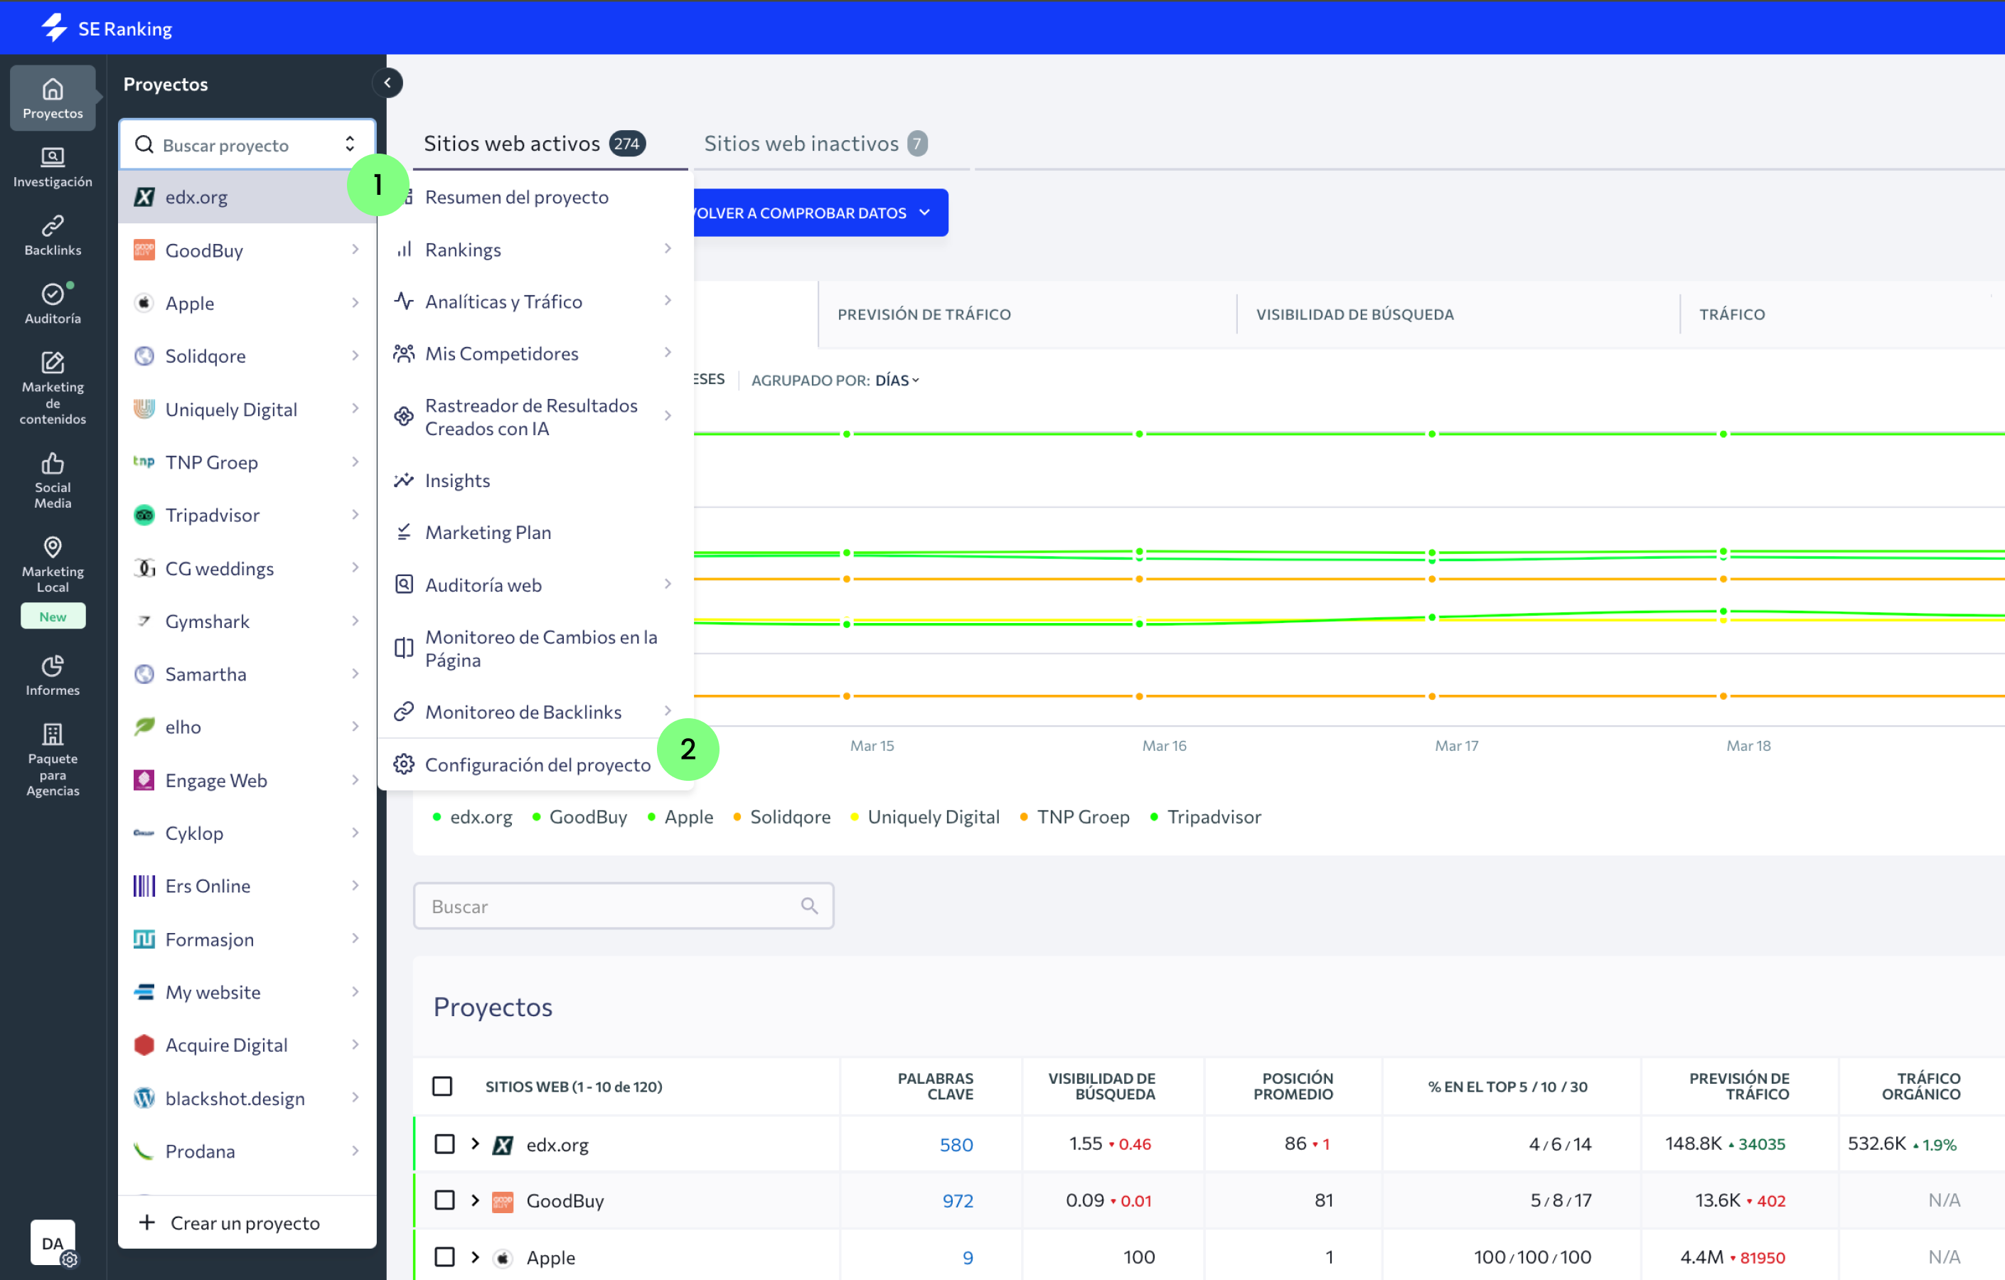Open Auditoría sidebar icon
Viewport: 2005px width, 1280px height.
[53, 293]
